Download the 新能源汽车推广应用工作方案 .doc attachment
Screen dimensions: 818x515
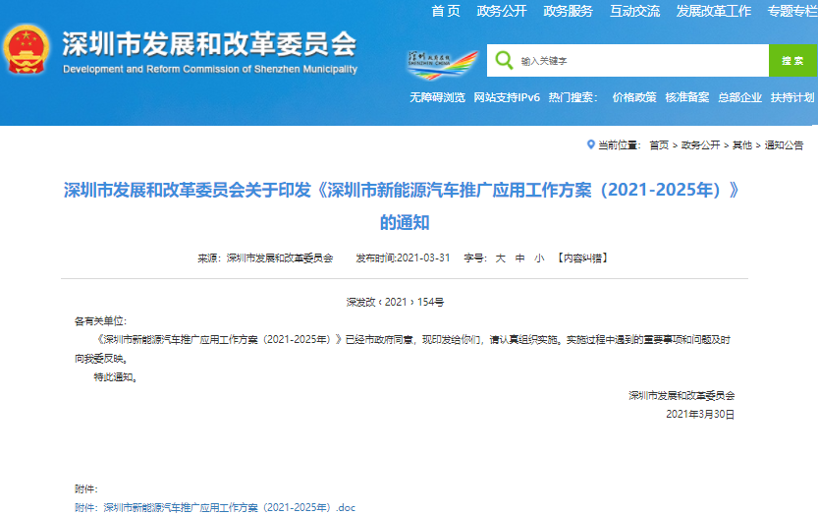click(x=229, y=507)
